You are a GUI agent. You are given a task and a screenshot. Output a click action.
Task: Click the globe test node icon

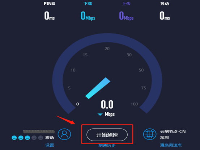click(x=150, y=134)
